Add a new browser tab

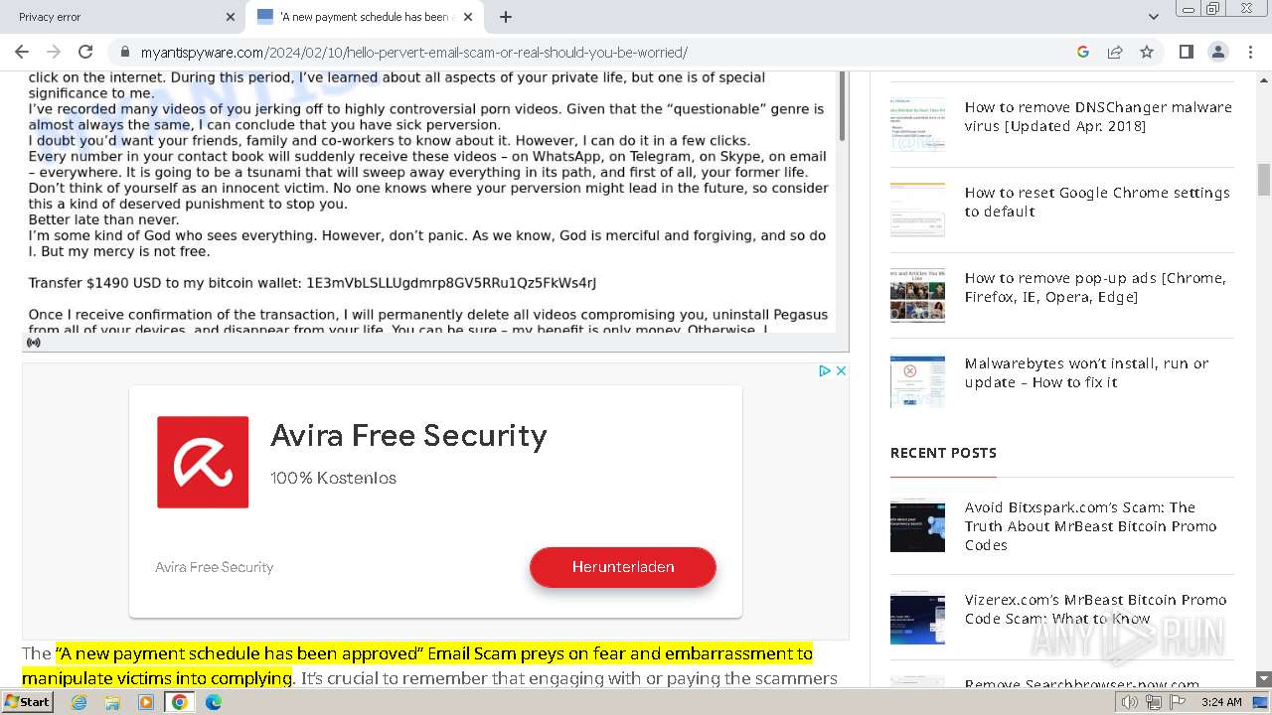[x=506, y=17]
